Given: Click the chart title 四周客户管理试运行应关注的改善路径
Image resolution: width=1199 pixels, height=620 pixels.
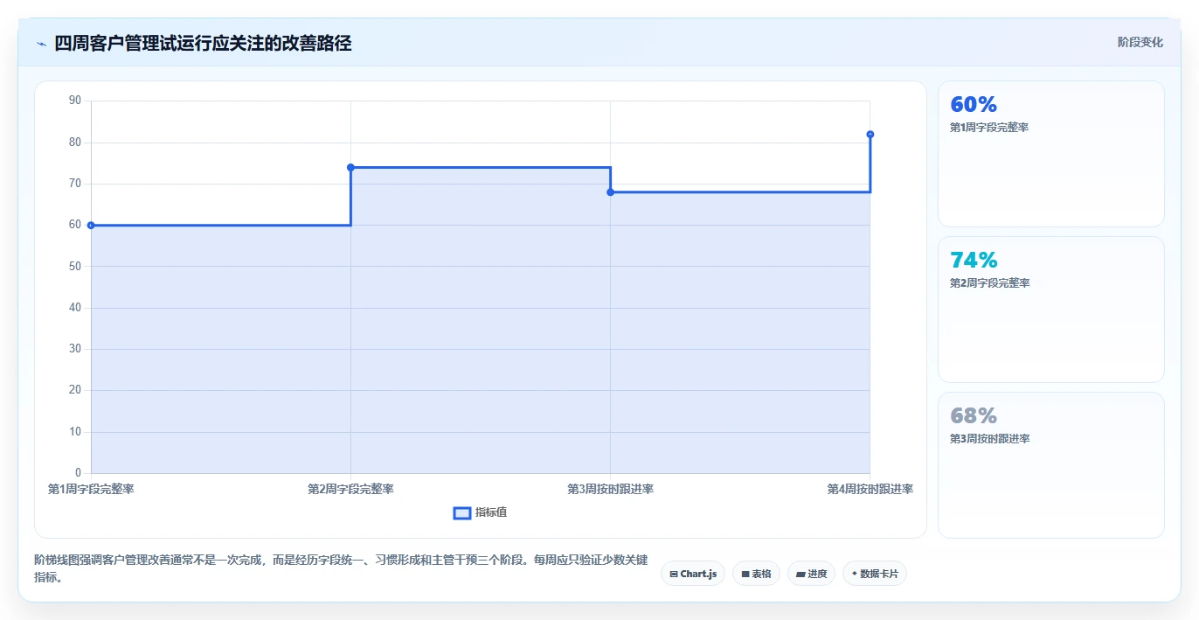Looking at the screenshot, I should pos(203,43).
